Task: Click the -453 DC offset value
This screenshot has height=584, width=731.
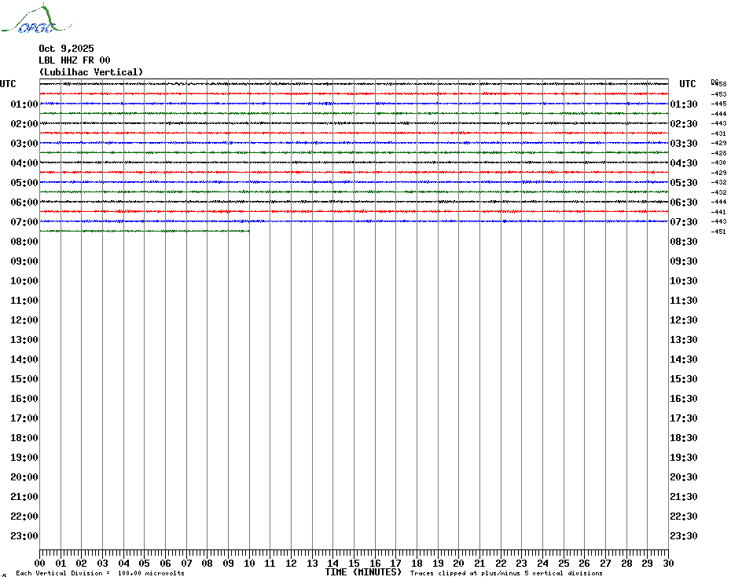Action: (718, 94)
